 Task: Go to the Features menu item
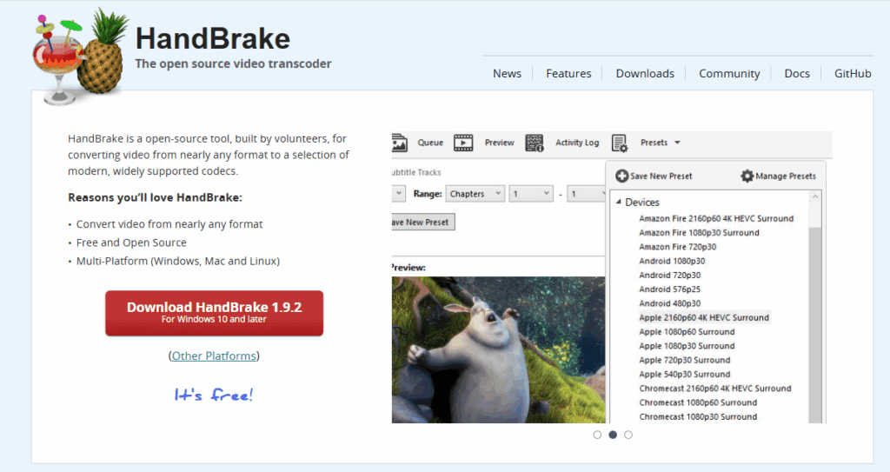[568, 73]
